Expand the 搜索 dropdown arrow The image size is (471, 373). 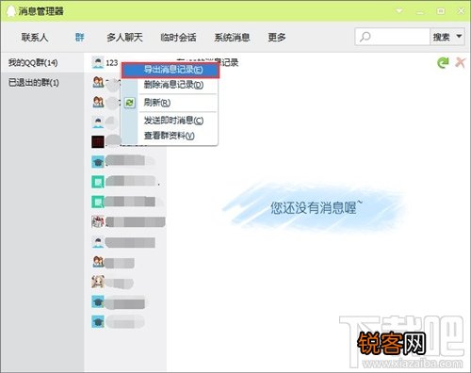tap(459, 37)
